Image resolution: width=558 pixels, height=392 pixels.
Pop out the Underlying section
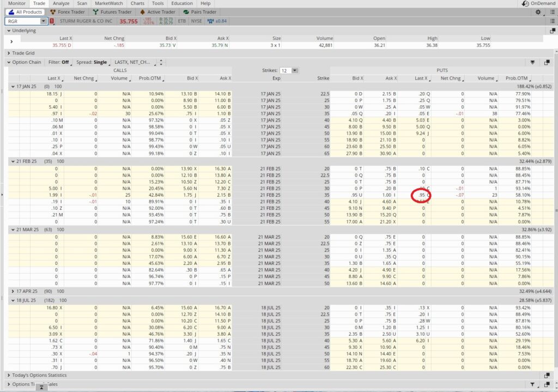(553, 31)
